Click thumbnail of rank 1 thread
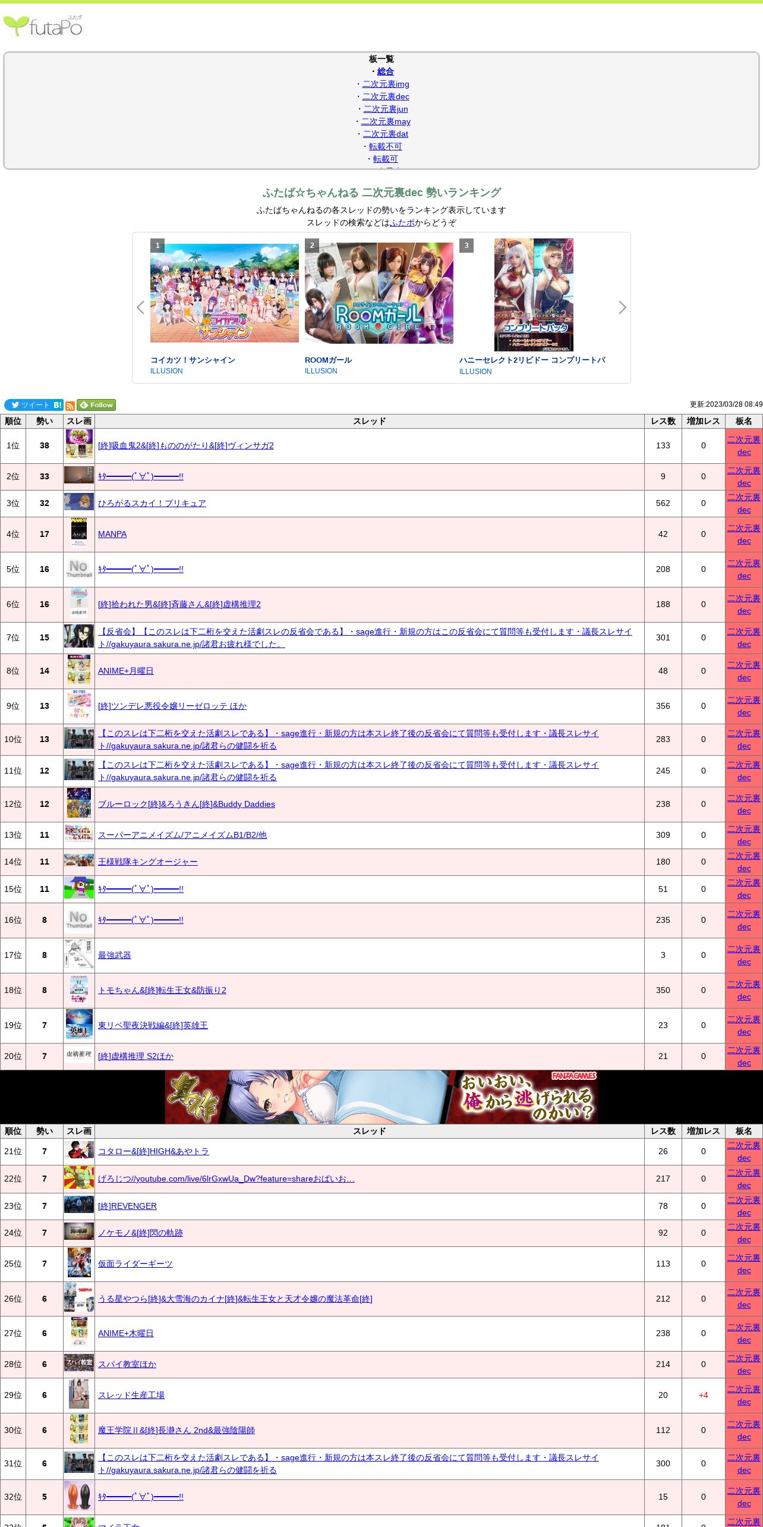 click(79, 445)
